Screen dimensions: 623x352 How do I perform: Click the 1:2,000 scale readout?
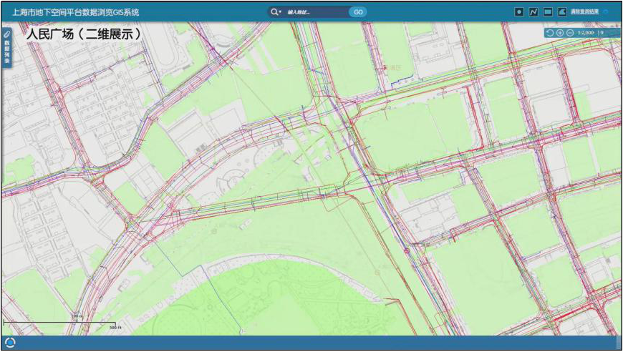point(586,33)
